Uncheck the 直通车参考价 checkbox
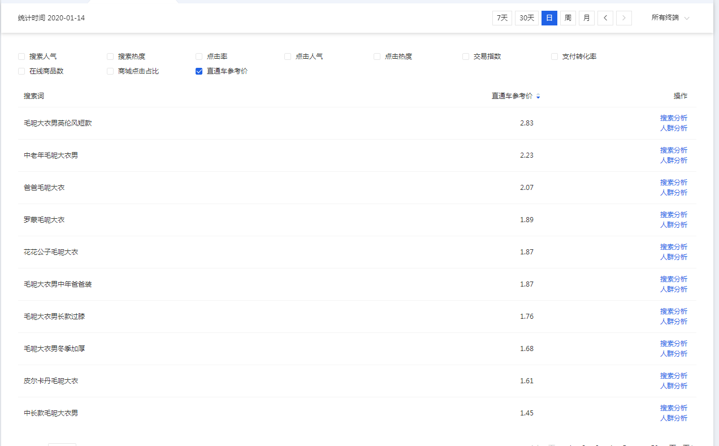 [199, 71]
